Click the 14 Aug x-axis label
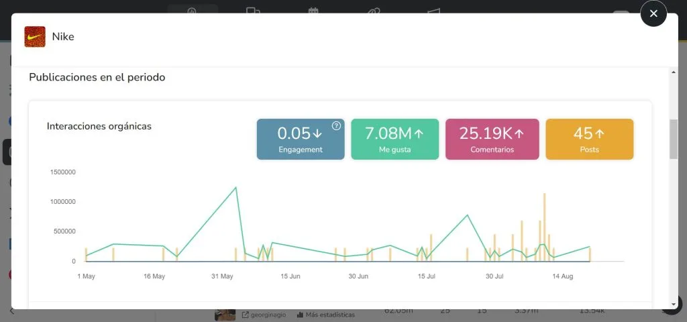 [563, 276]
